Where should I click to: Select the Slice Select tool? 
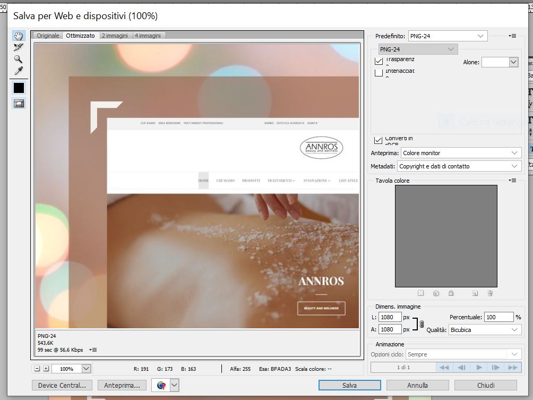click(19, 47)
